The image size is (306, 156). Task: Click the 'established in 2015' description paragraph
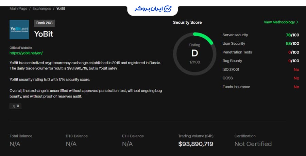(x=85, y=66)
